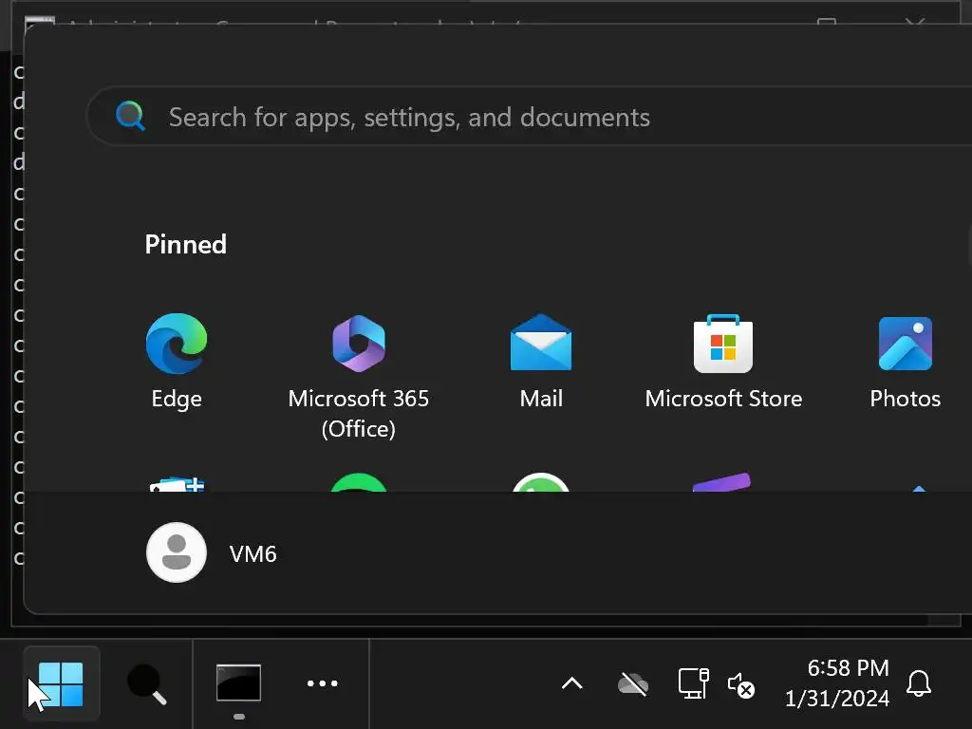
Task: Click the Windows Start button
Action: [61, 683]
